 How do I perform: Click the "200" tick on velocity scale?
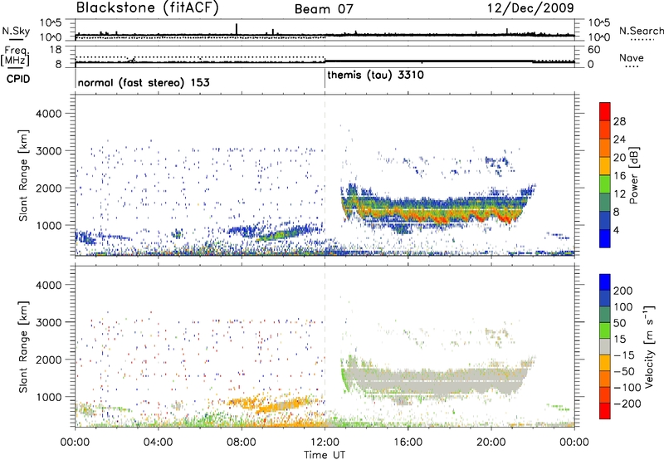pyautogui.click(x=623, y=291)
